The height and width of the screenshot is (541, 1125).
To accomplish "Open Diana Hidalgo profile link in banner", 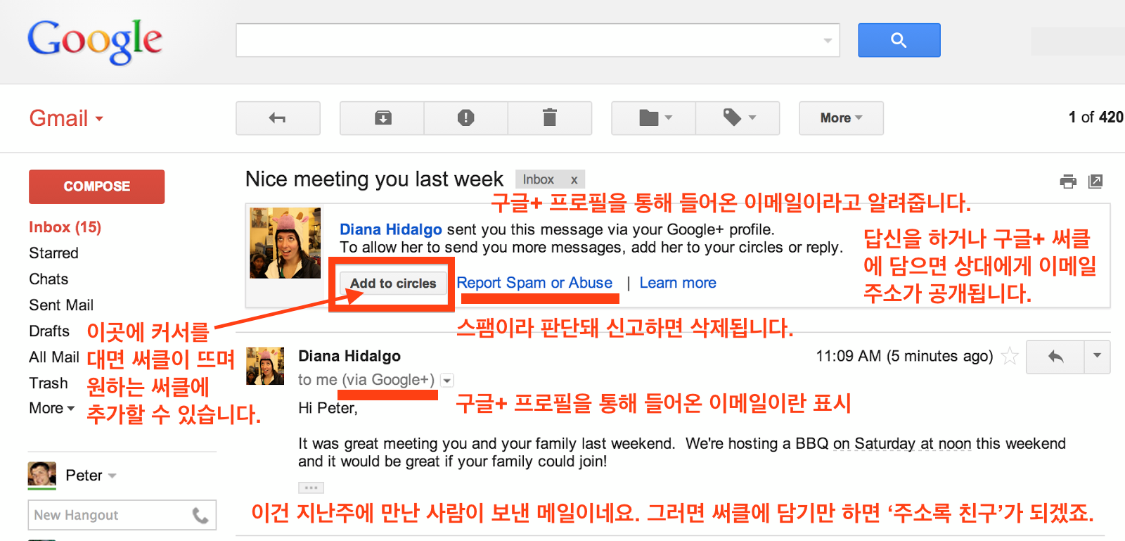I will click(391, 229).
